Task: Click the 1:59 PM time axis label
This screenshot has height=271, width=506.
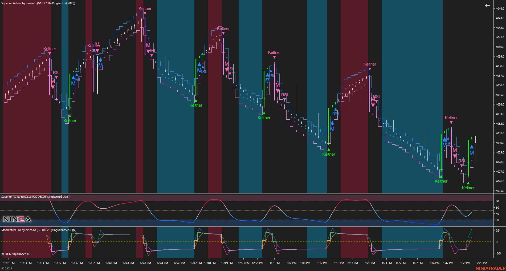Action: coord(465,263)
